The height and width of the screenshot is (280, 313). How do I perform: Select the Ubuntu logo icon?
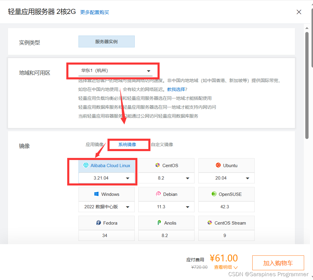click(x=218, y=165)
